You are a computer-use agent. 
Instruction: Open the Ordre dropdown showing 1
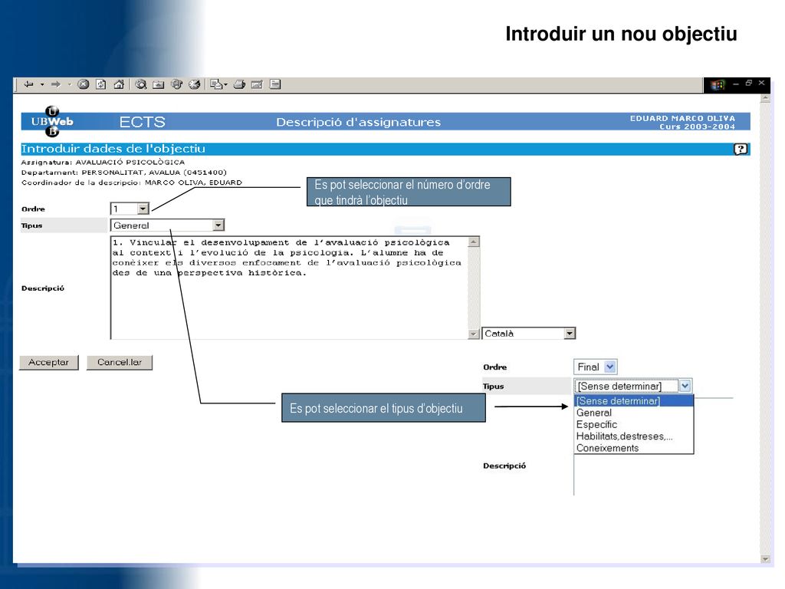[x=130, y=209]
